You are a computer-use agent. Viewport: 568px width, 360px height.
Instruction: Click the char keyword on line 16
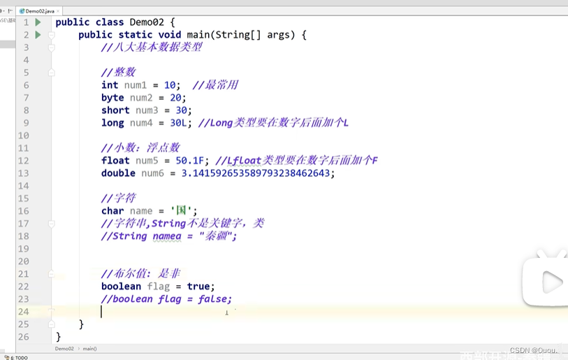(112, 210)
